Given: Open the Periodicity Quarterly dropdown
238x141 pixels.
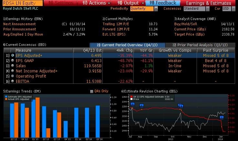Looking at the screenshot, I should coord(142,9).
